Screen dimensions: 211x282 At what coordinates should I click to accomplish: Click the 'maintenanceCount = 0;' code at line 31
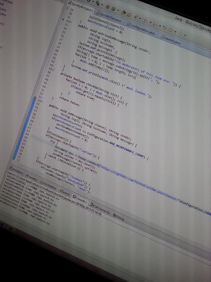[105, 27]
